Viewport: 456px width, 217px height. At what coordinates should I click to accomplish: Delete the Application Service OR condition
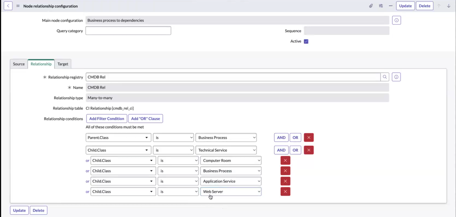(x=285, y=181)
